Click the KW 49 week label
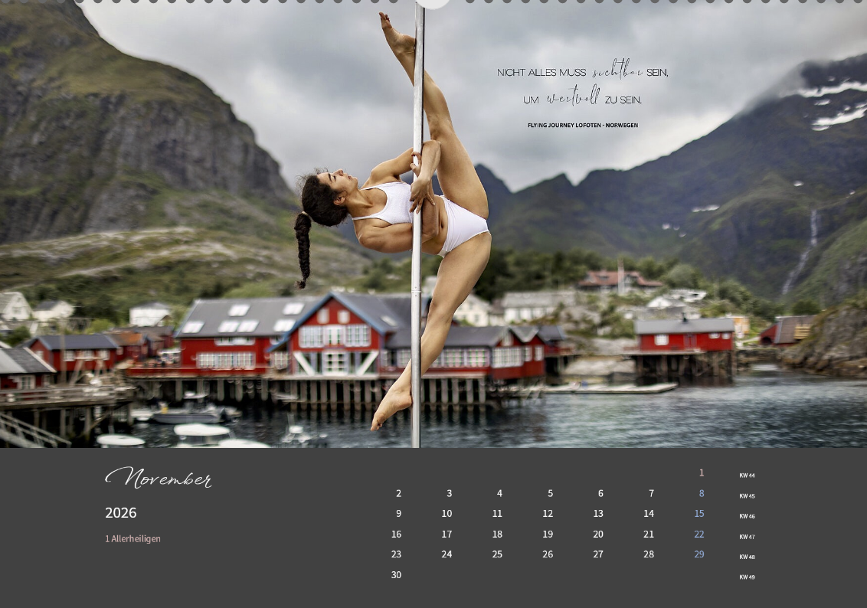 pos(747,577)
